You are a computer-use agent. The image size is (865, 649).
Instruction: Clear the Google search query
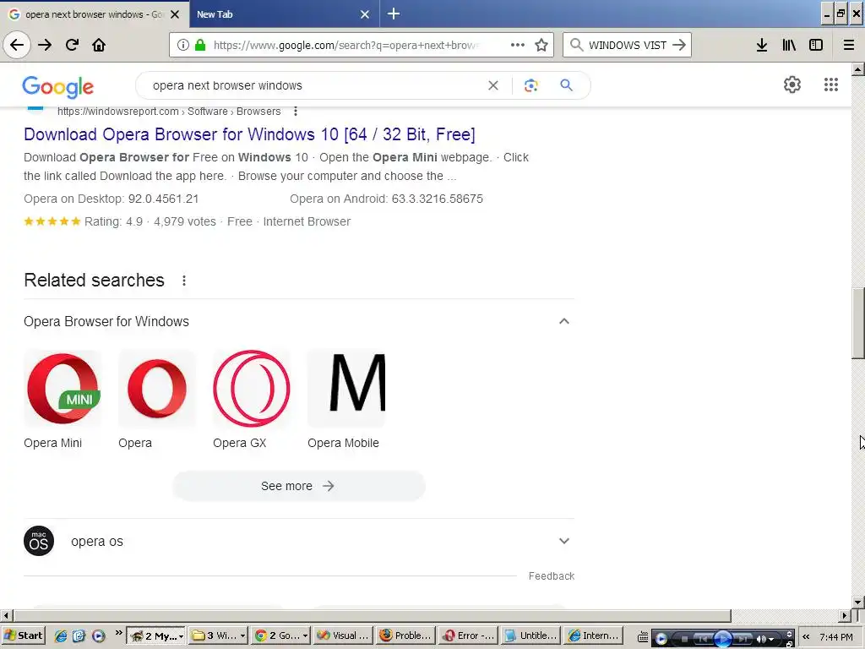click(x=493, y=85)
